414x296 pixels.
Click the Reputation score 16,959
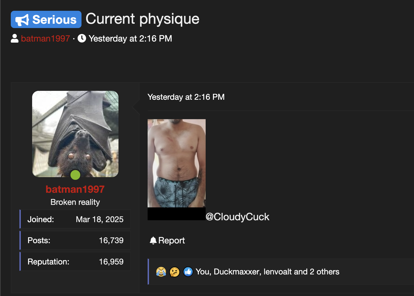[x=111, y=261]
